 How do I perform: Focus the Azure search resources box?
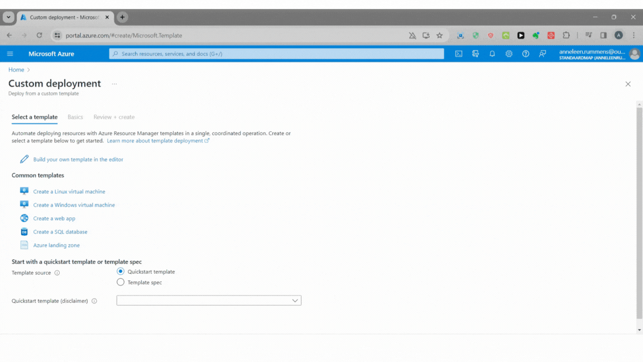276,54
